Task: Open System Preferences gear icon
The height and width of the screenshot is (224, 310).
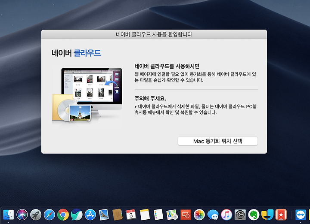Action: [x=240, y=215]
